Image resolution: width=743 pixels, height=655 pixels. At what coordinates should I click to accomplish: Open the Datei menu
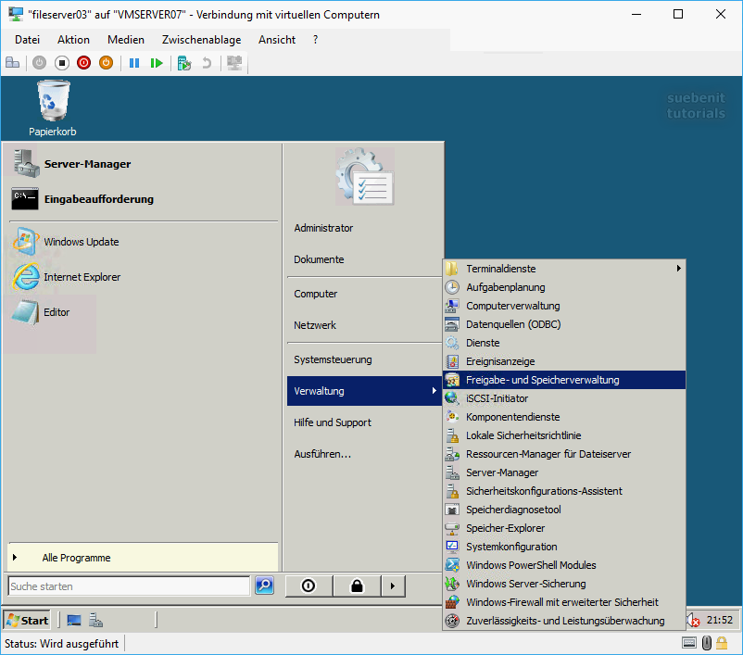27,40
